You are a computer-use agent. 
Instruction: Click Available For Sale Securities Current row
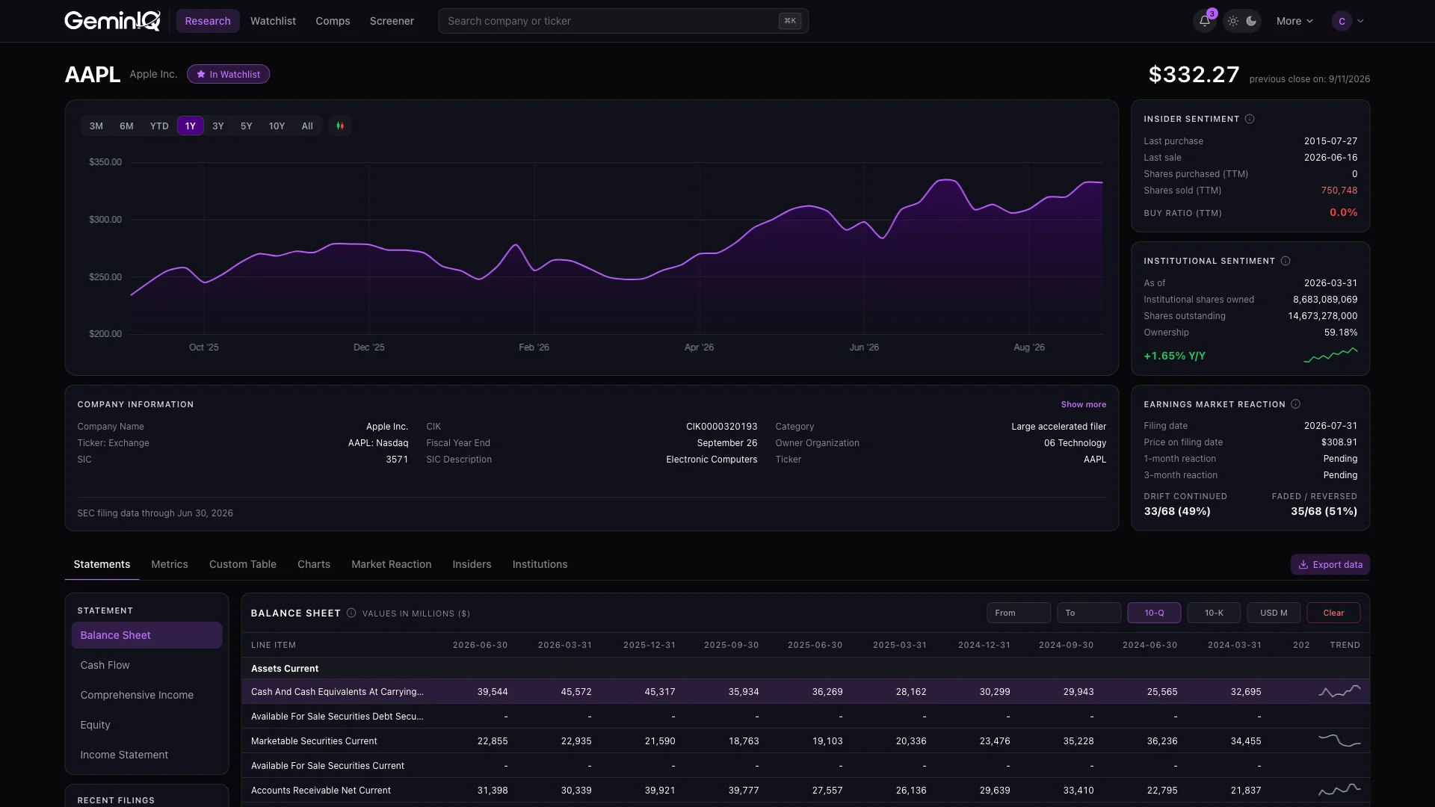point(806,765)
